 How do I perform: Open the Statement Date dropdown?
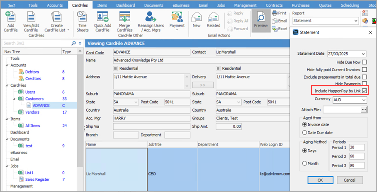click(363, 54)
